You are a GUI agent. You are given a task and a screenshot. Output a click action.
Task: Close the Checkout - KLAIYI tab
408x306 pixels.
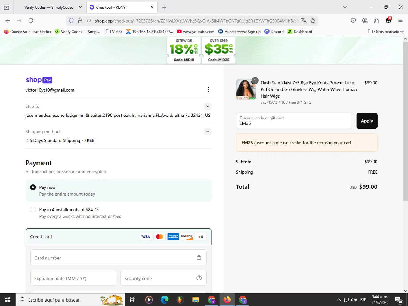click(x=152, y=7)
